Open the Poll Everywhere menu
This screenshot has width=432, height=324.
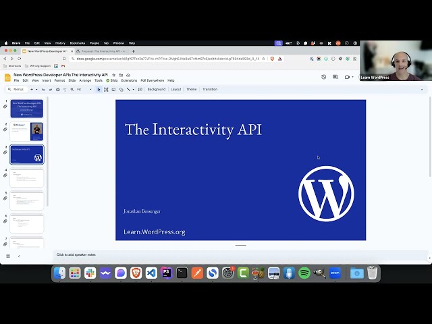pos(153,80)
